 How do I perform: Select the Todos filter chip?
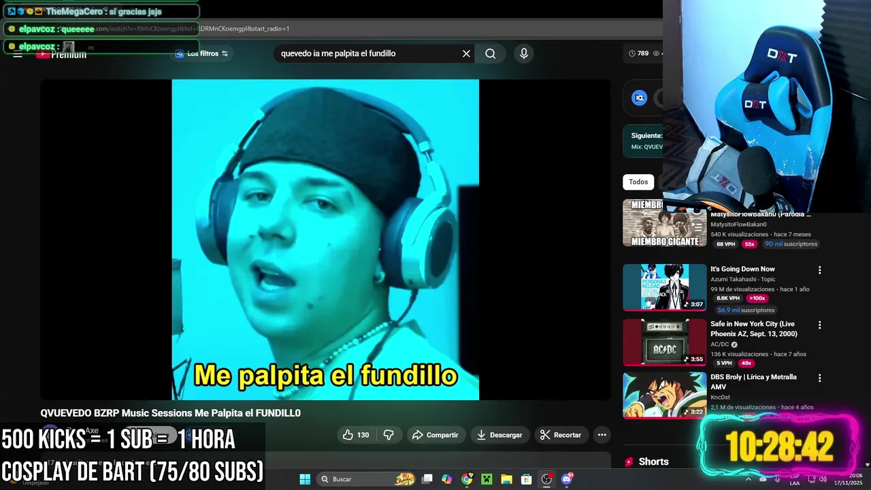point(638,182)
